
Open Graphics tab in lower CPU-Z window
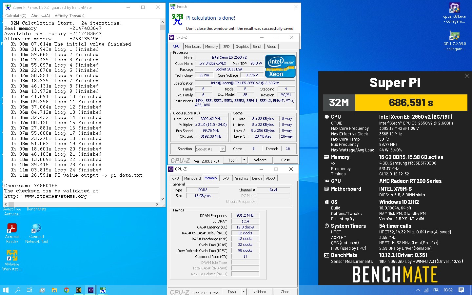(x=242, y=178)
